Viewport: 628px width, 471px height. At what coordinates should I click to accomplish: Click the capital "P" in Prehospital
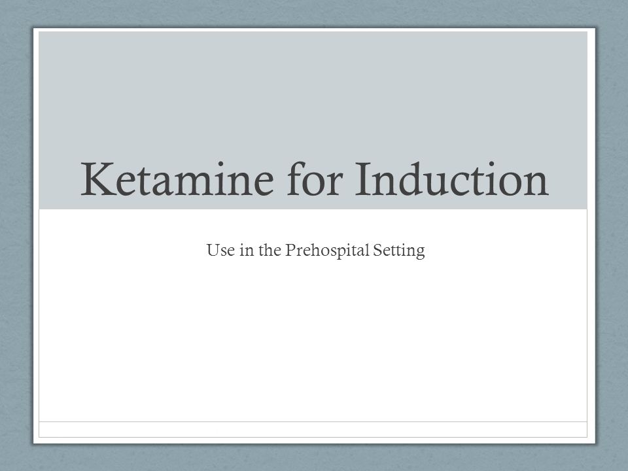tap(290, 250)
